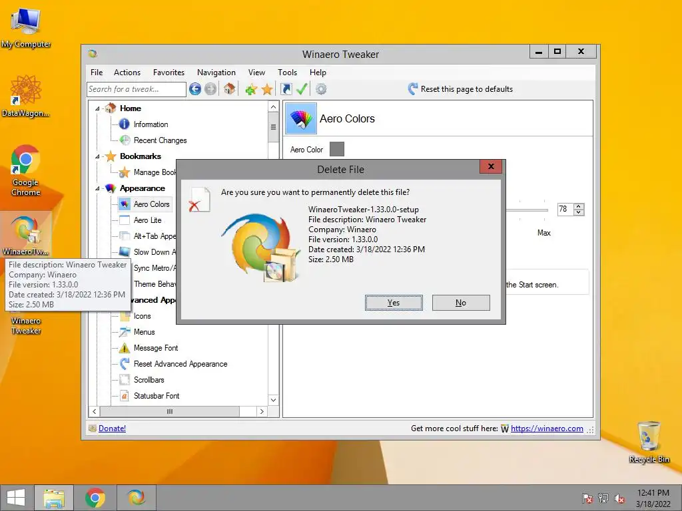
Task: Open File Explorer from the taskbar
Action: click(53, 498)
